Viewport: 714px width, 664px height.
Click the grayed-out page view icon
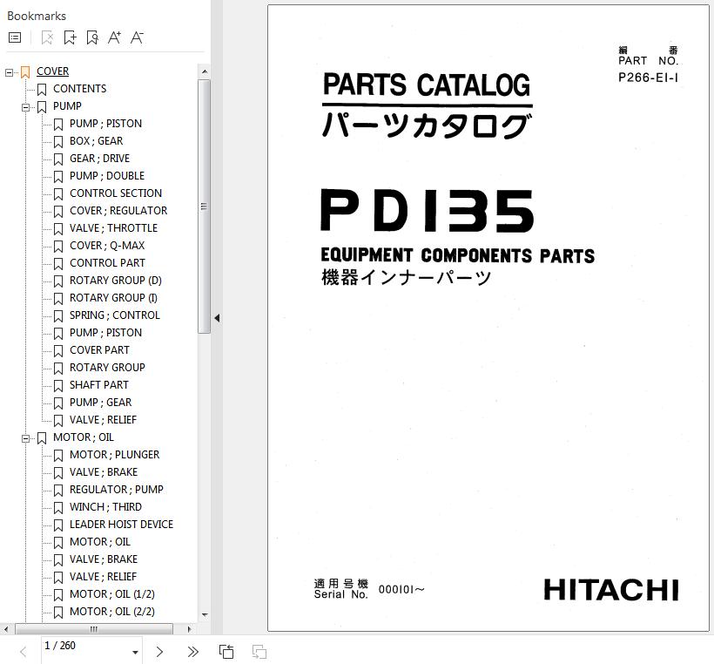point(259,652)
